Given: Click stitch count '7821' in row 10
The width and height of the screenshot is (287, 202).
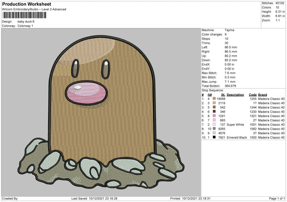Looking at the screenshot, I should (x=221, y=138).
